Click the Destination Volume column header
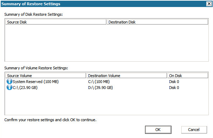 (x=127, y=76)
